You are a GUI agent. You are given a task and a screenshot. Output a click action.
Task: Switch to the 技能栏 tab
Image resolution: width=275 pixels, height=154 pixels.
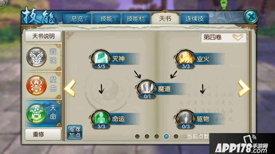tap(136, 19)
